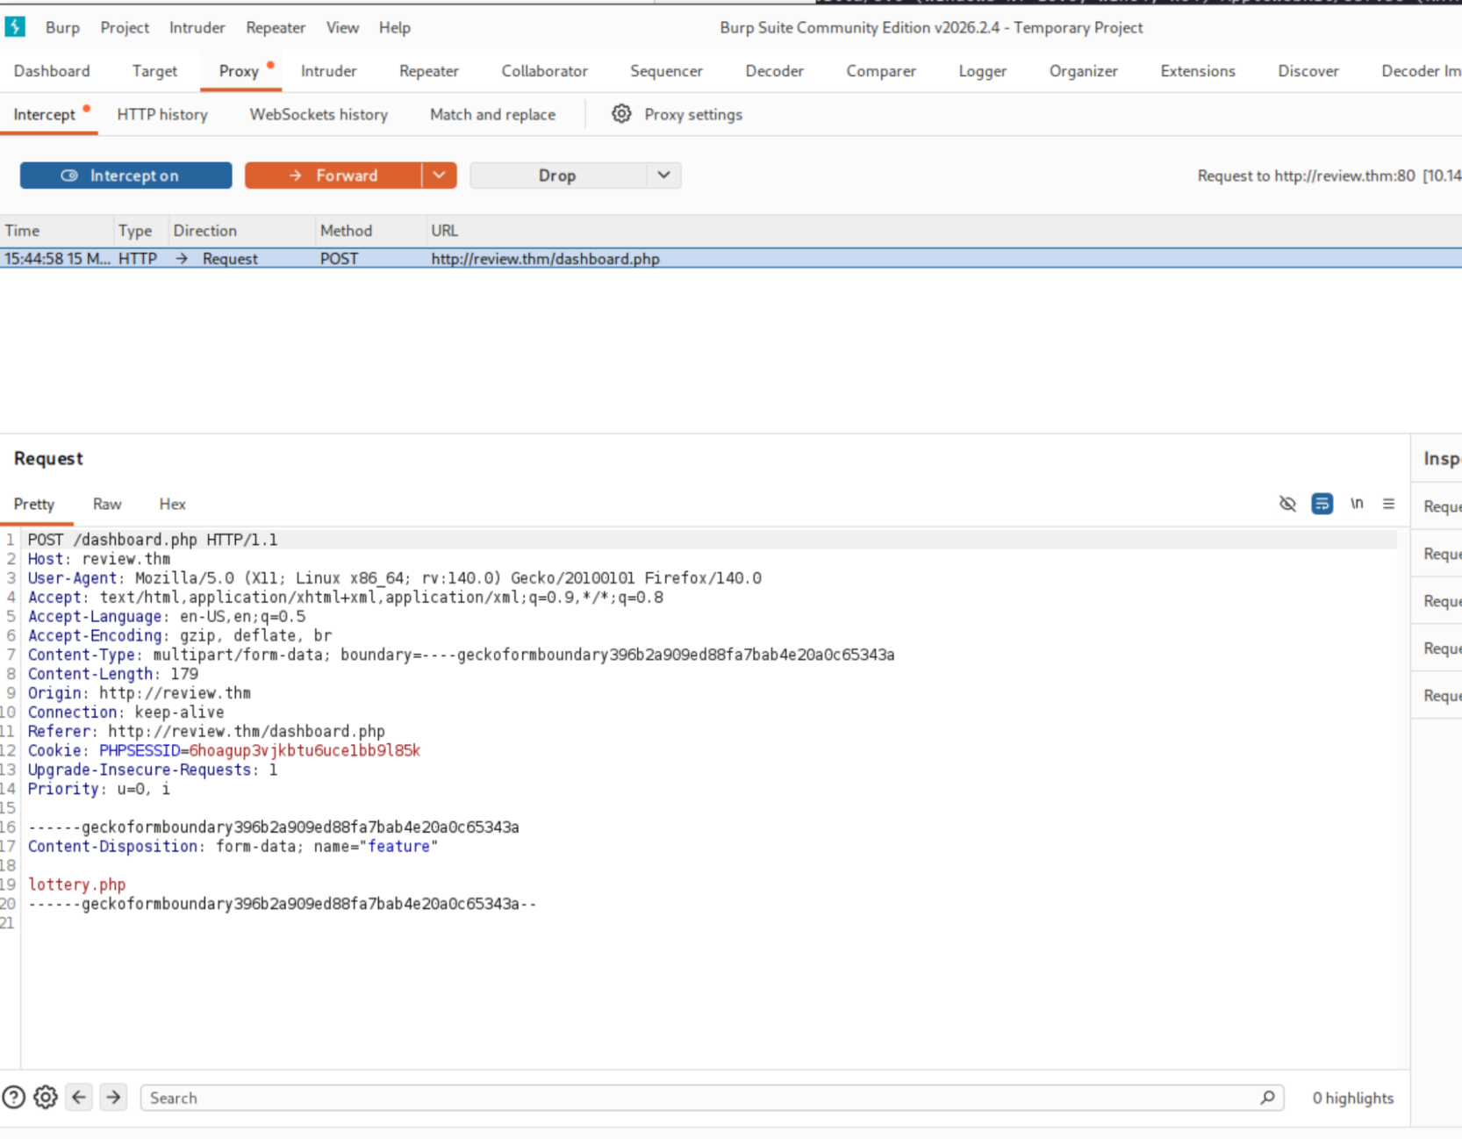This screenshot has width=1462, height=1139.
Task: Switch to the Target tab
Action: pyautogui.click(x=154, y=71)
